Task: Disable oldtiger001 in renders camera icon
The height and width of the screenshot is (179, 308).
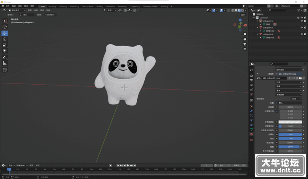Action: 305,21
